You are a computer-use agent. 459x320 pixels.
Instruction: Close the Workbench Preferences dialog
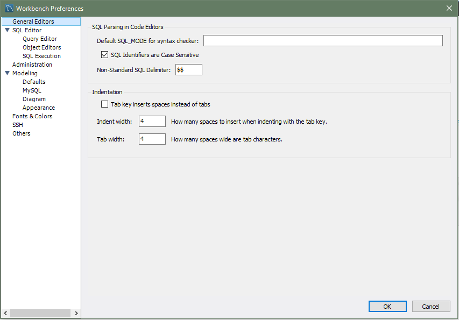pos(449,8)
